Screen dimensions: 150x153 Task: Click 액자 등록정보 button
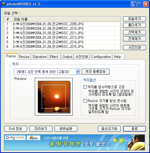click(95, 72)
